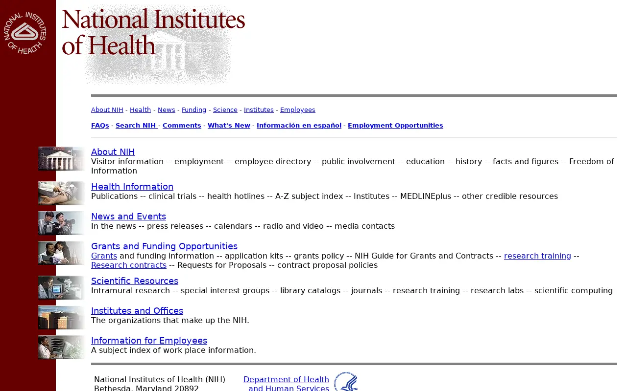
Task: Click the large About NIH heading link
Action: [x=113, y=152]
